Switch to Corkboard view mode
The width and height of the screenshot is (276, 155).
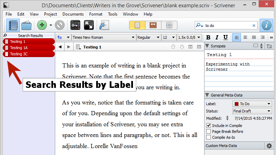point(153,25)
